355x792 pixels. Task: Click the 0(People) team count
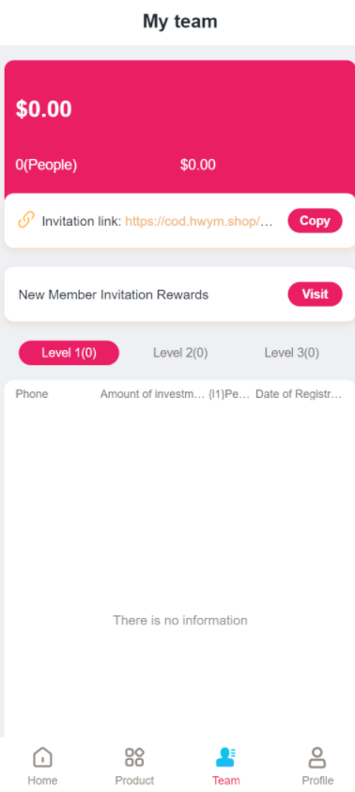(x=46, y=165)
